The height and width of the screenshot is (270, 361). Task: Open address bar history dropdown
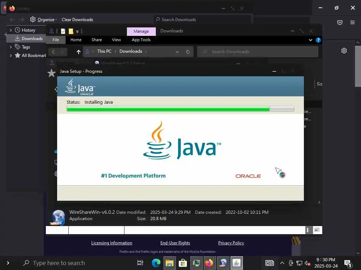tap(177, 52)
